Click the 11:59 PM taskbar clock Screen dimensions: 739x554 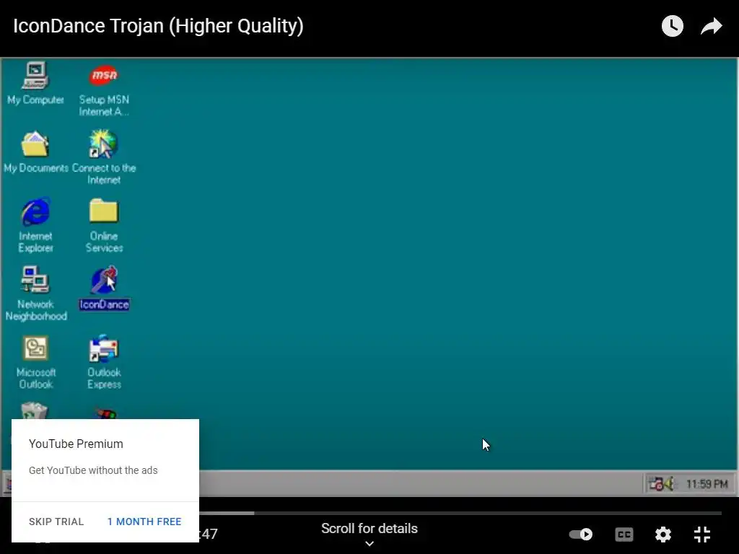coord(707,484)
